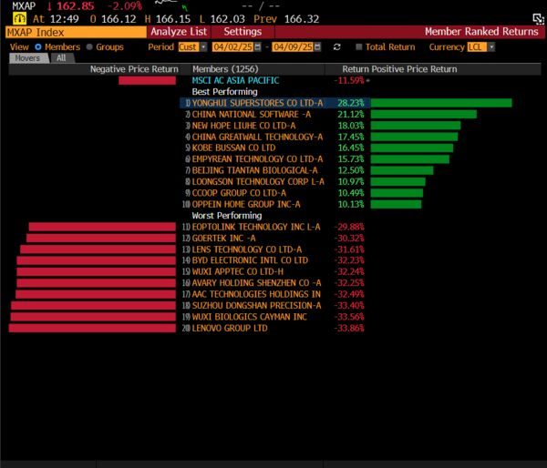Select AVARY HOLDING SHENZHEN CO -A

(256, 283)
